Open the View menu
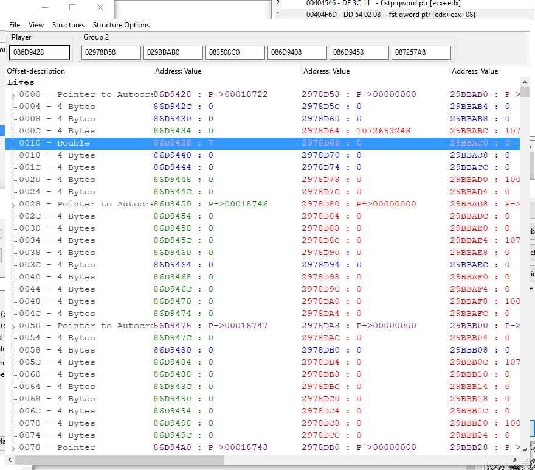The height and width of the screenshot is (470, 535). point(36,25)
